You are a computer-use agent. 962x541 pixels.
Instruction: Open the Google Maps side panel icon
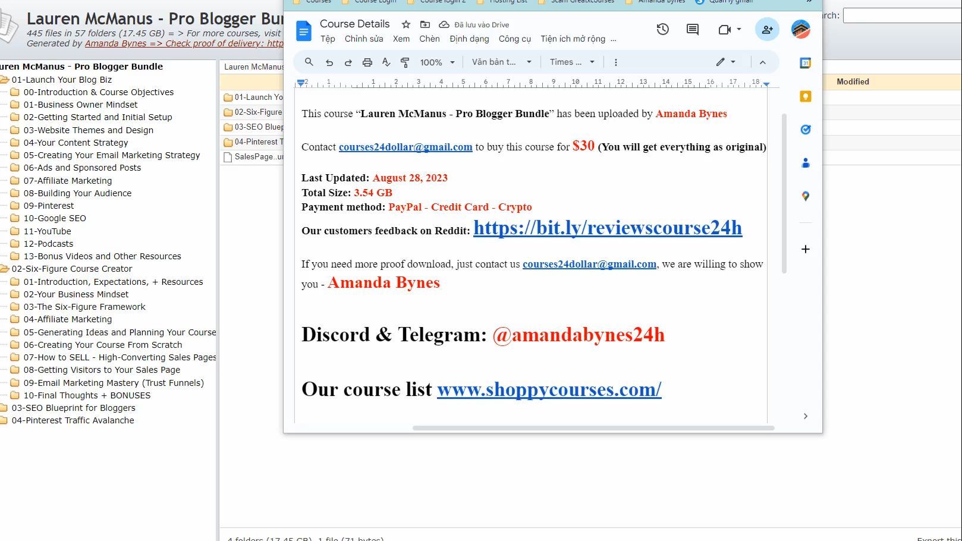(x=806, y=196)
